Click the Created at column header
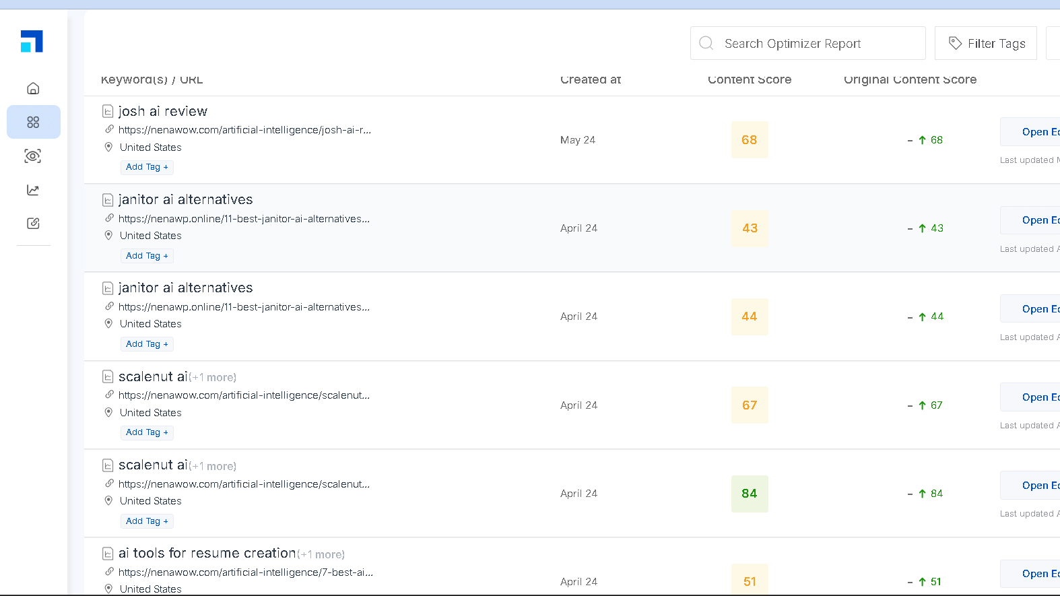This screenshot has height=596, width=1060. (591, 79)
